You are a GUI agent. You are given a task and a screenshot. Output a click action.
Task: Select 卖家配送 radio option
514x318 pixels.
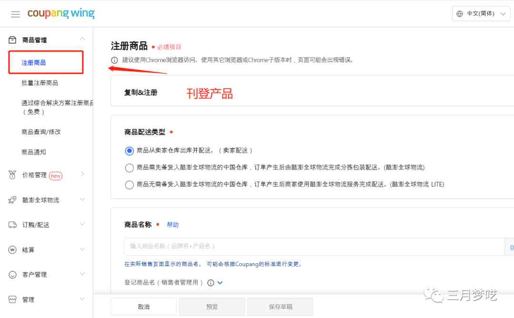[129, 151]
